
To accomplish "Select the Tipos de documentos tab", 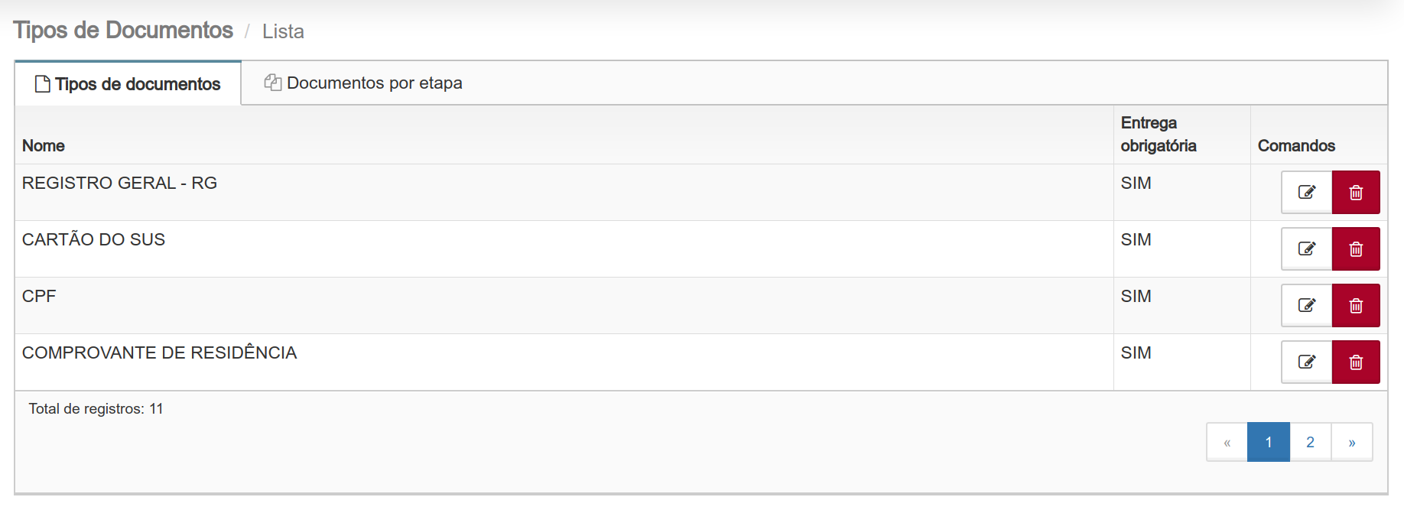I will tap(128, 83).
